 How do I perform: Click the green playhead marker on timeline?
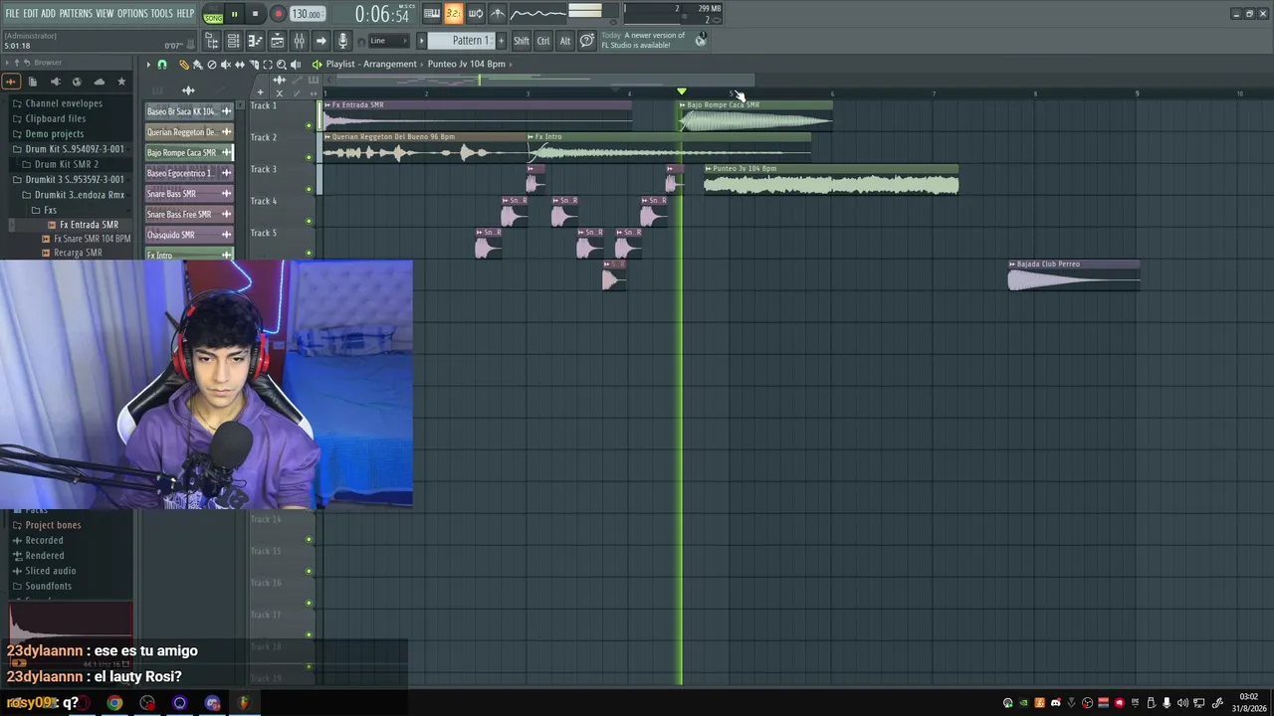682,92
